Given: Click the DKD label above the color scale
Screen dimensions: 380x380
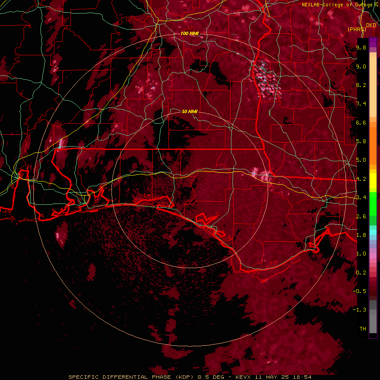Looking at the screenshot, I should click(371, 25).
